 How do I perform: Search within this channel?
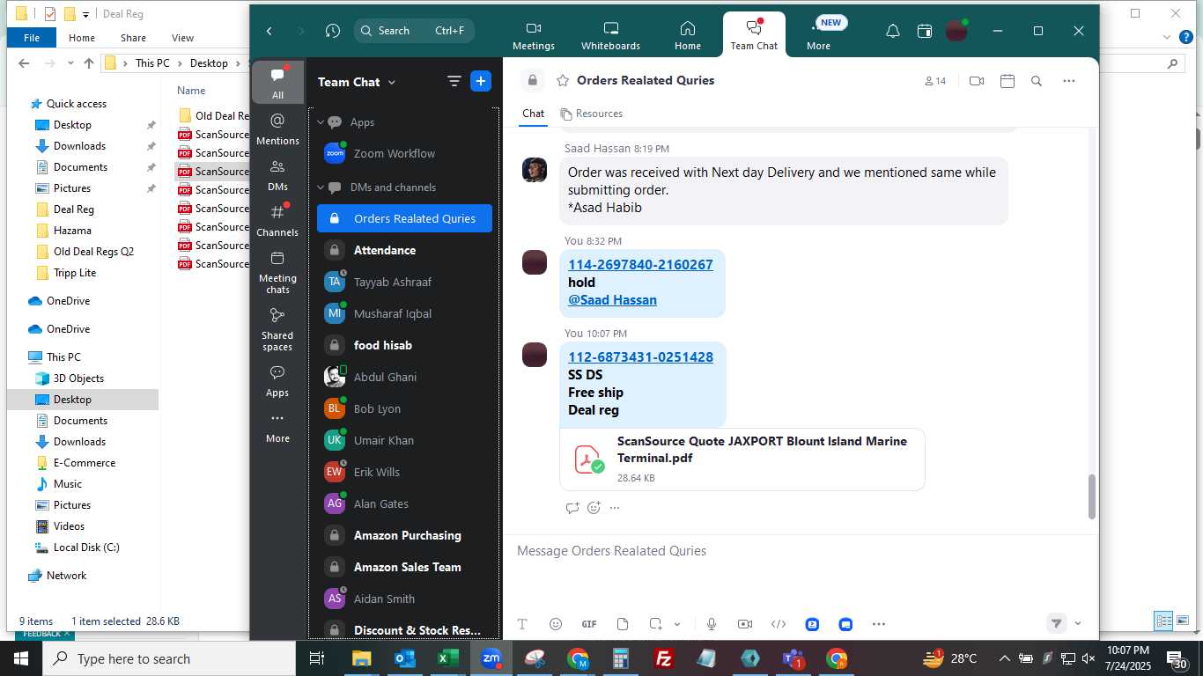tap(1037, 81)
